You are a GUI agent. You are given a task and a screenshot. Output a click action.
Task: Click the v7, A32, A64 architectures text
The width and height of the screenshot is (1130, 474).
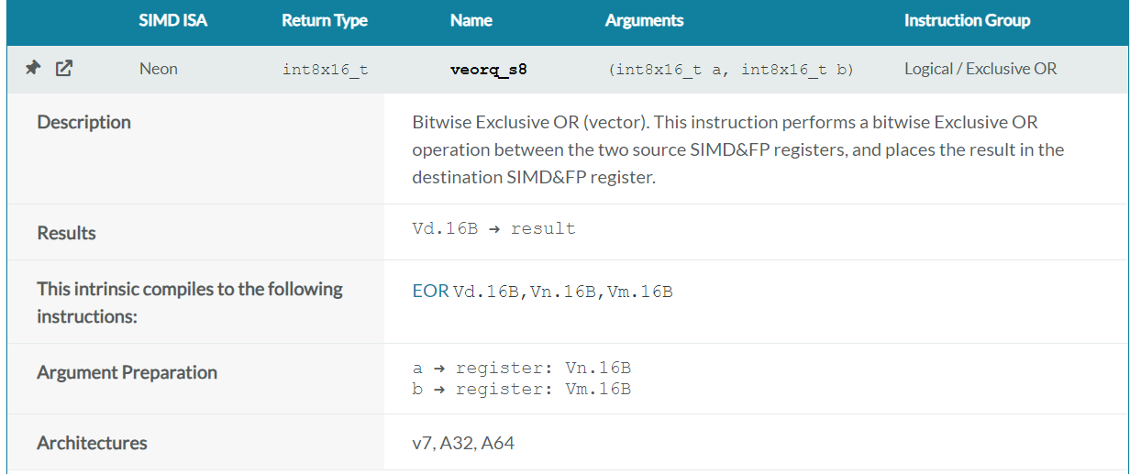coord(463,443)
